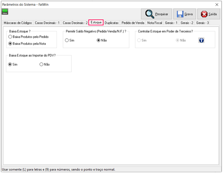Open the Máscaras de Códigos tab

[x=17, y=23]
